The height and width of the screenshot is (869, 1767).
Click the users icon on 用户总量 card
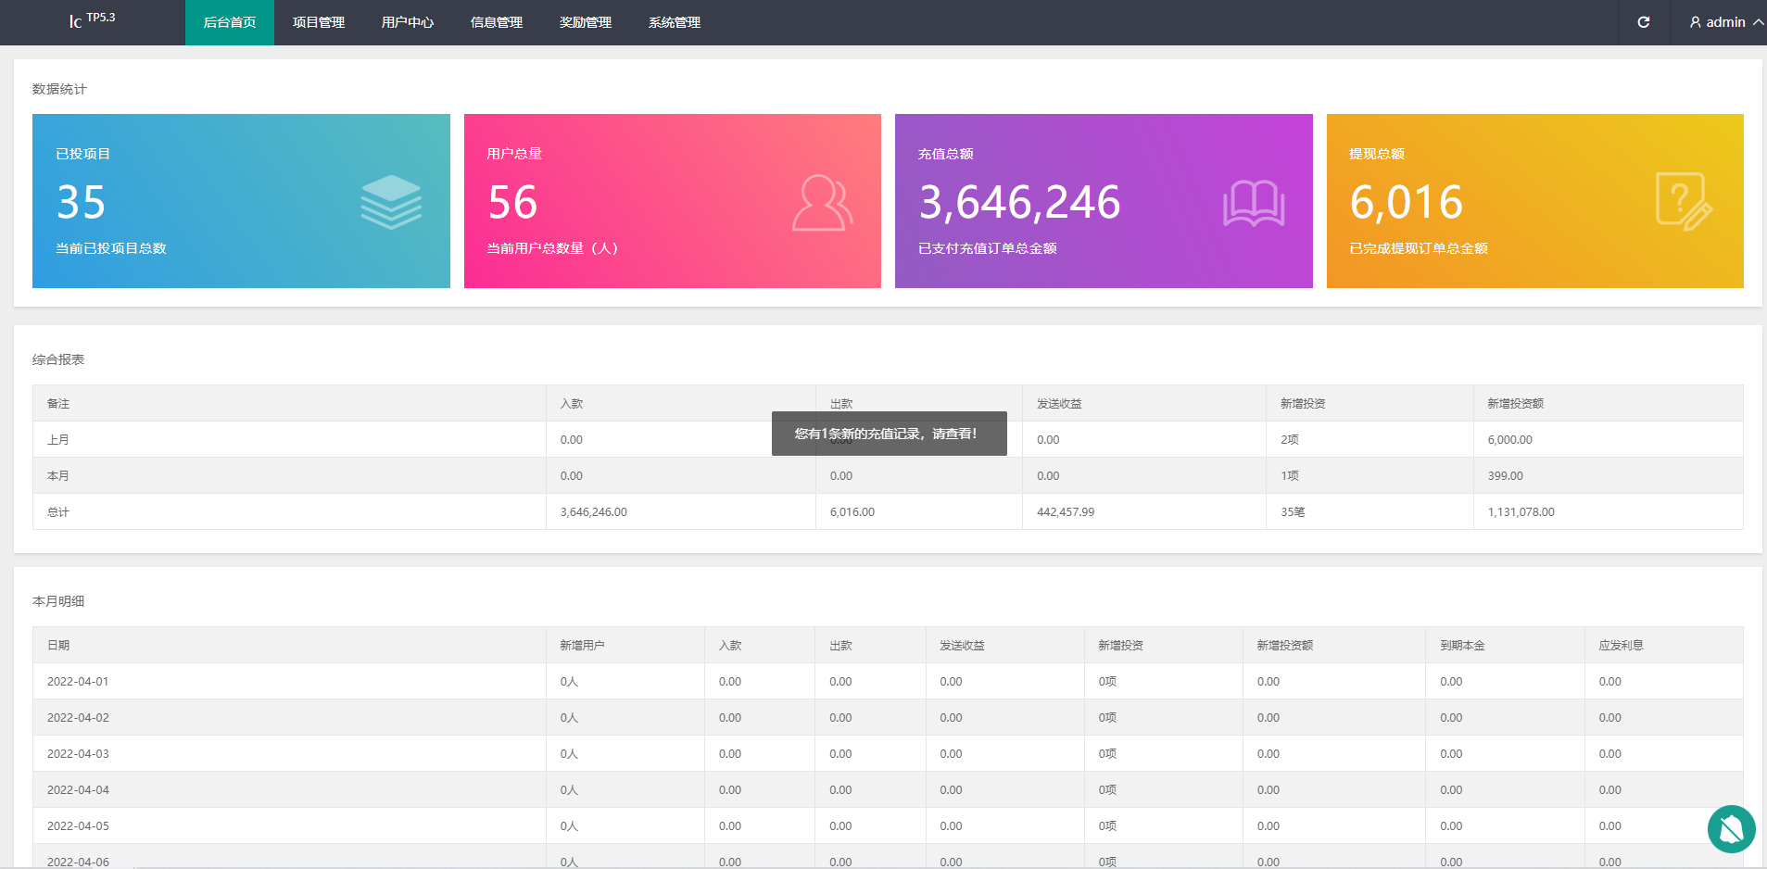click(822, 203)
